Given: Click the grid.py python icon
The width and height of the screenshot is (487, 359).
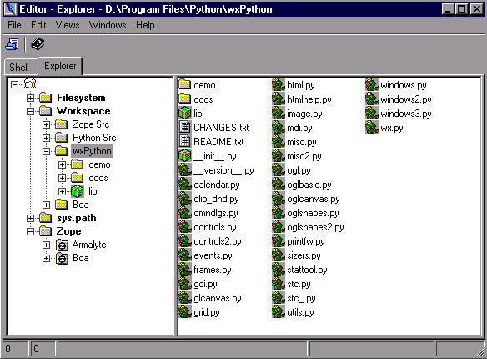Looking at the screenshot, I should tap(185, 312).
